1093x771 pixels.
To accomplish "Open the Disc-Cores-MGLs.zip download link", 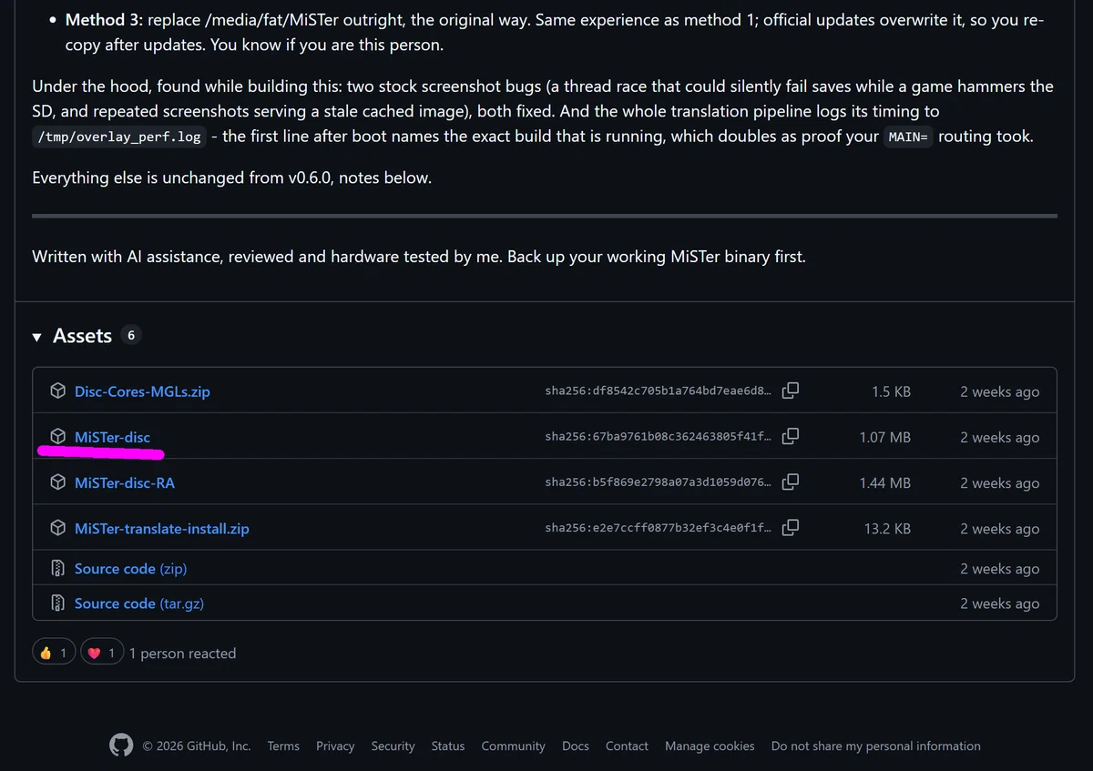I will [142, 391].
